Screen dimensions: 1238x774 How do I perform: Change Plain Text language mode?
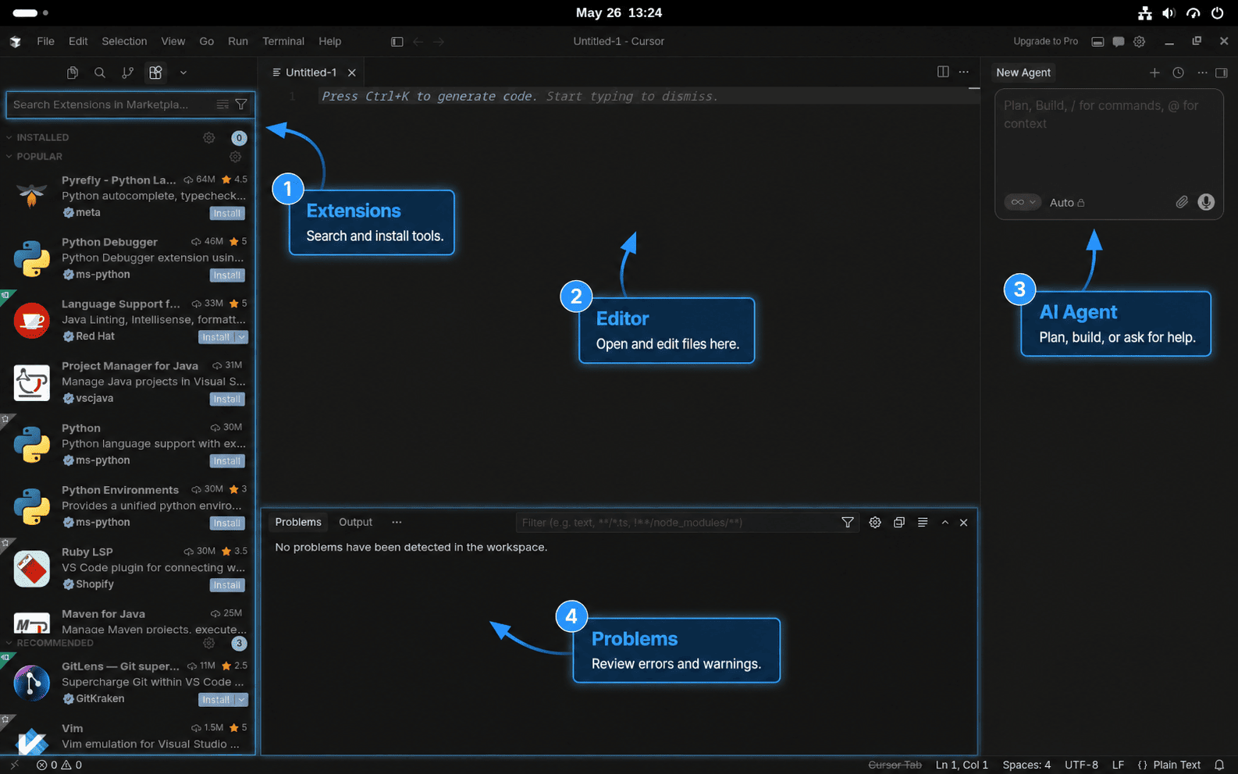pyautogui.click(x=1176, y=765)
